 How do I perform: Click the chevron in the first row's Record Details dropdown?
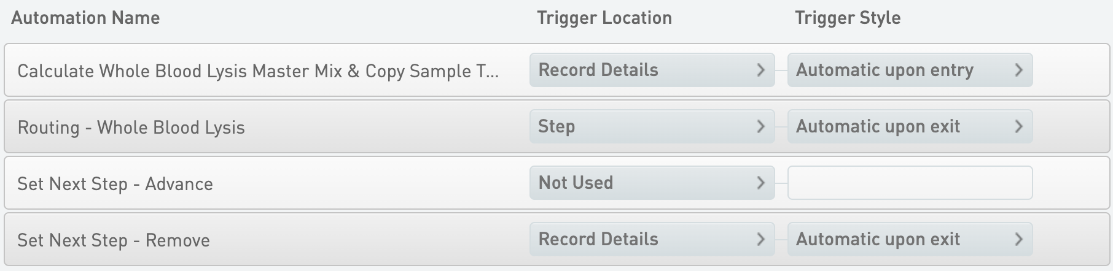coord(760,71)
